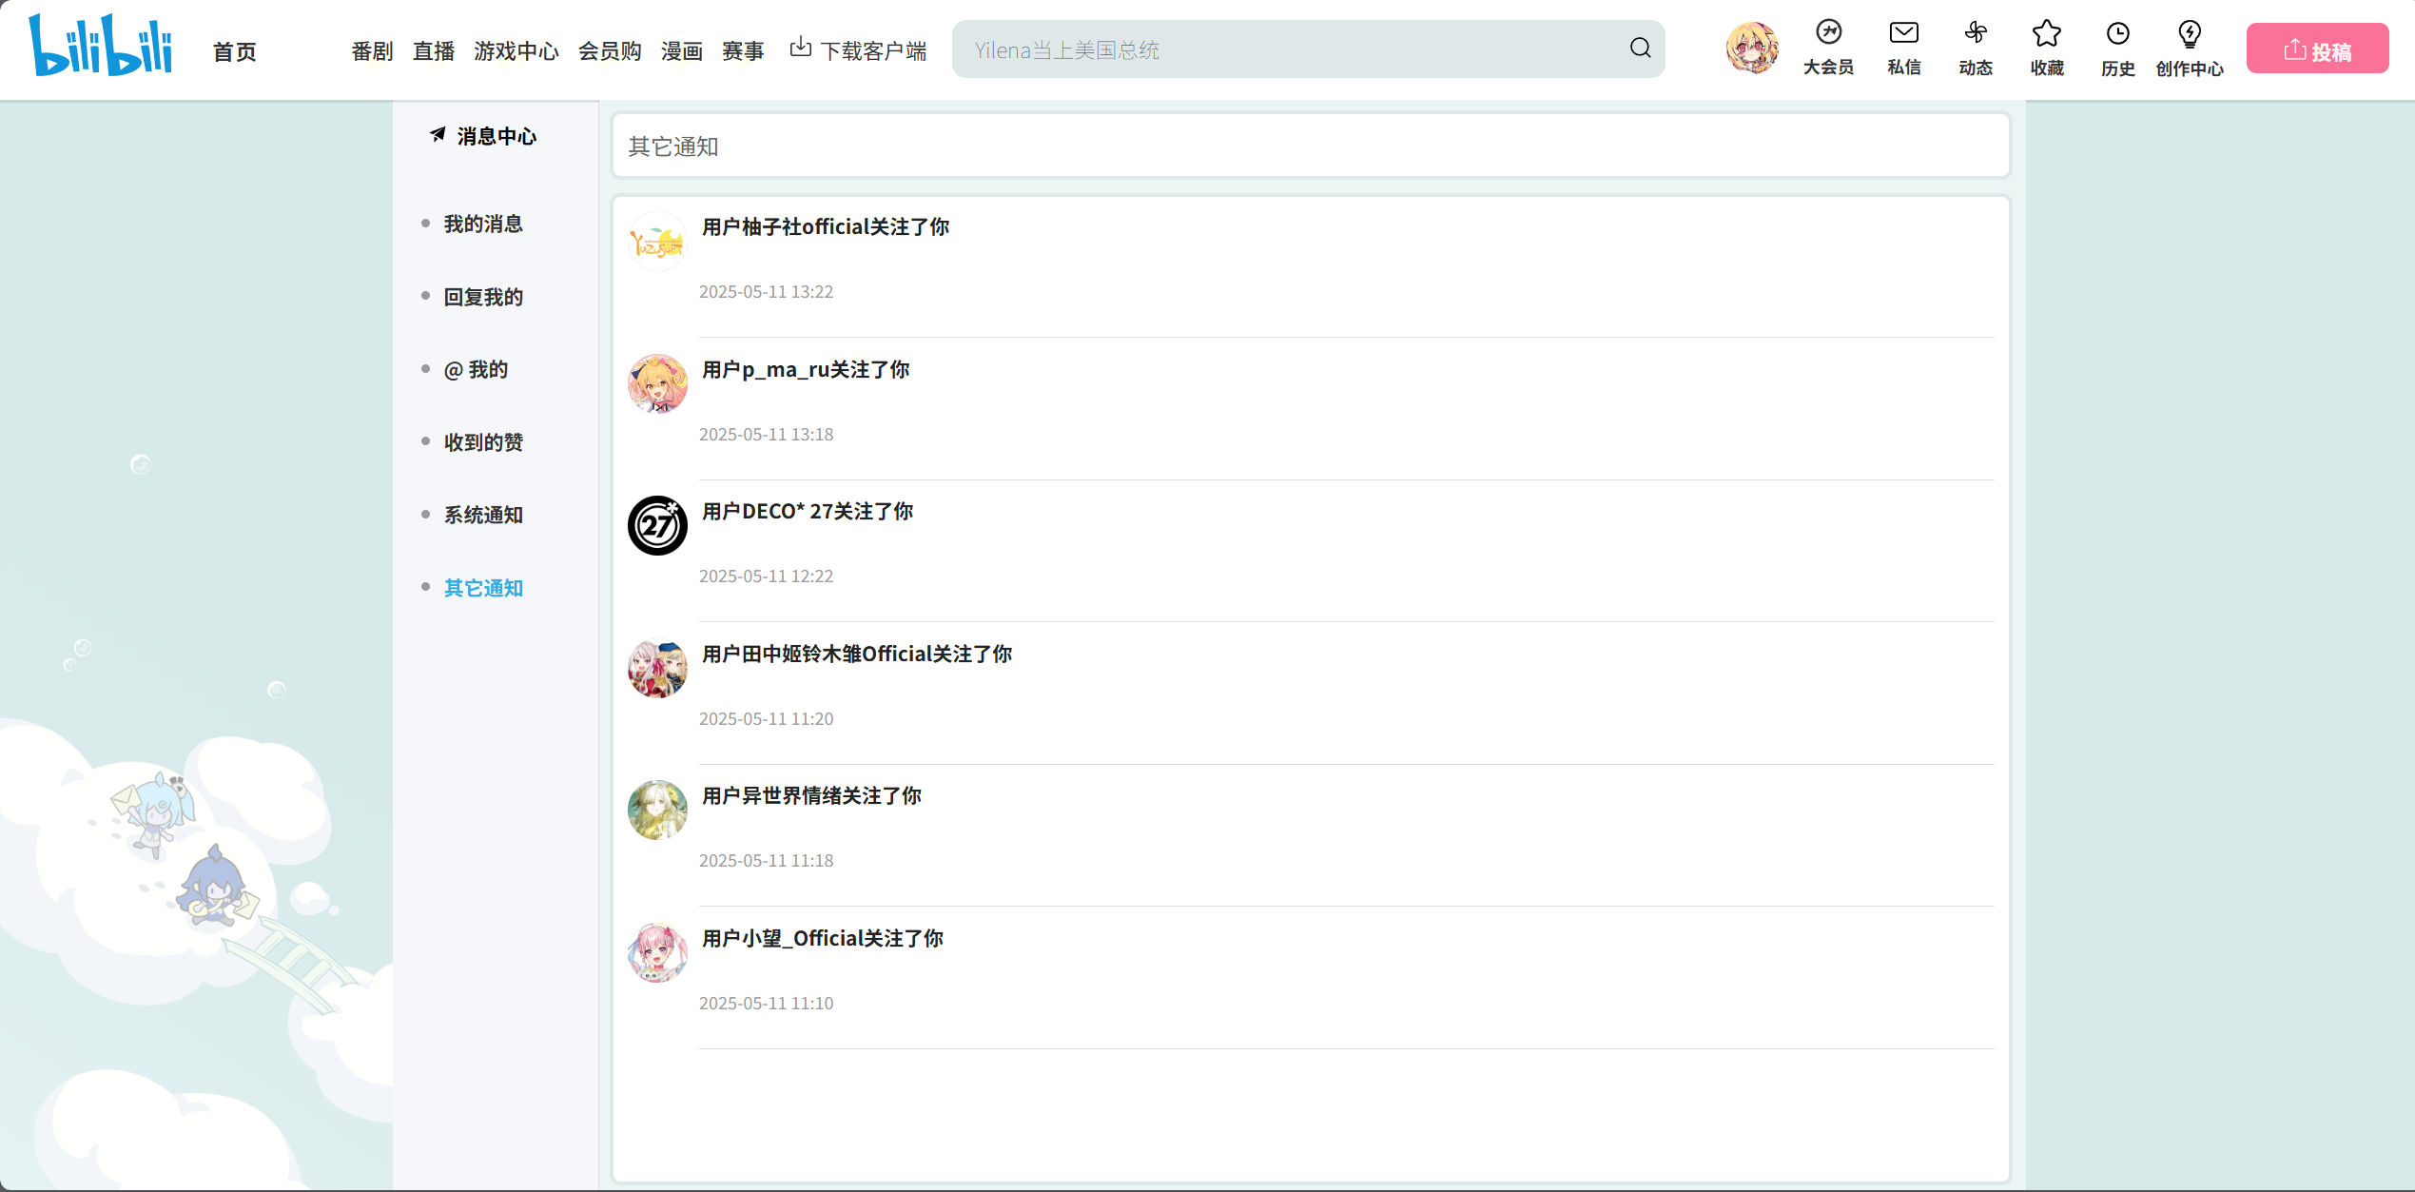Select 回复我的 in sidebar
This screenshot has width=2415, height=1192.
click(x=483, y=297)
